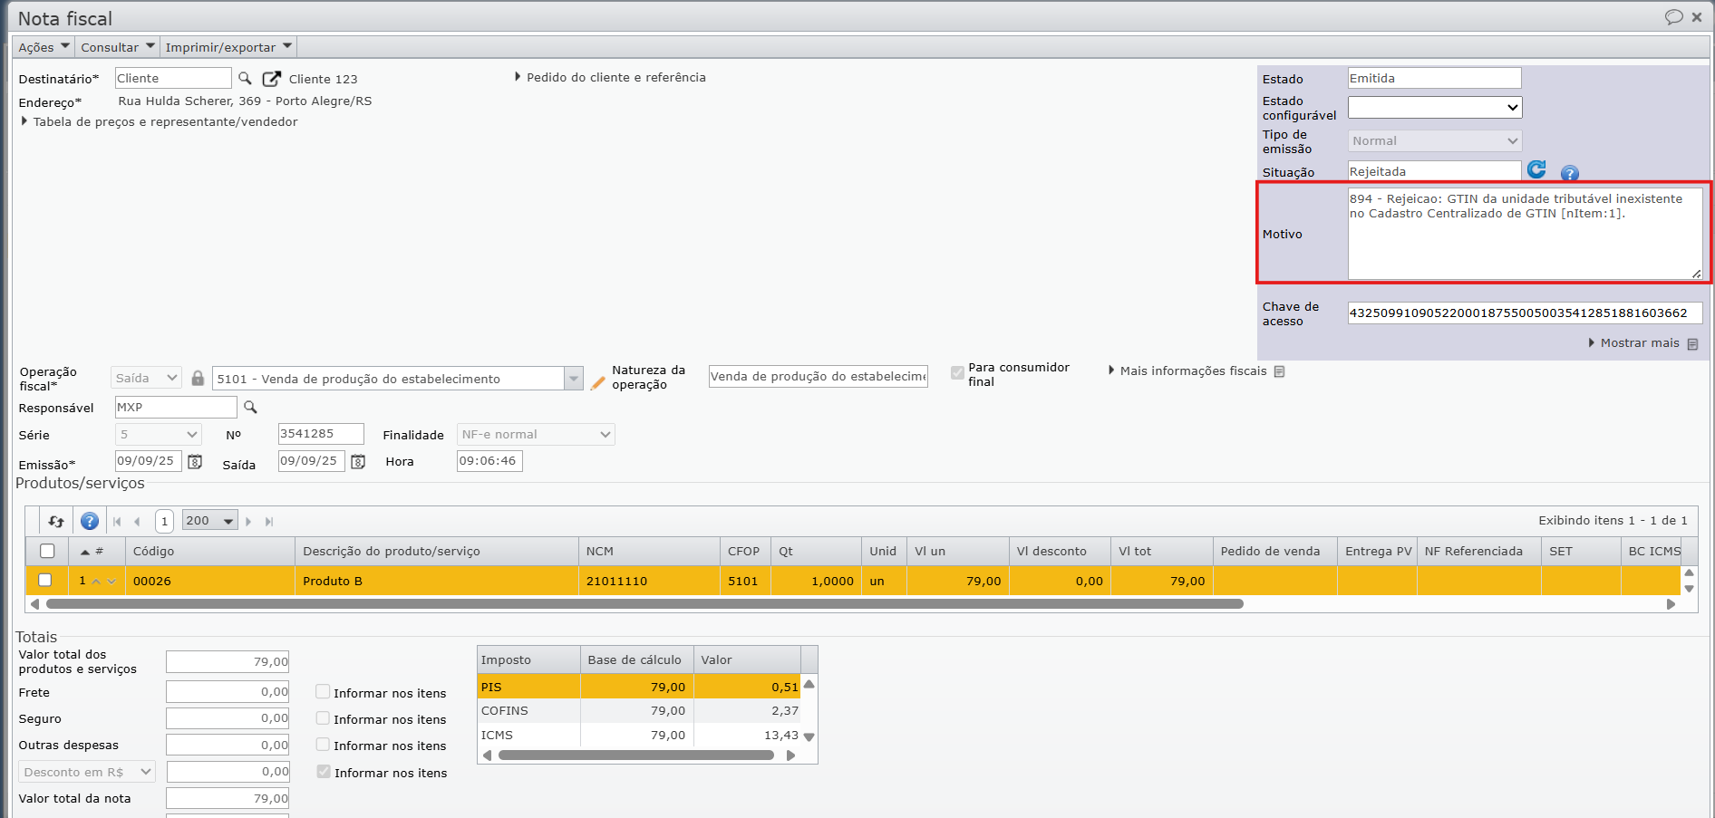1715x818 pixels.
Task: Click the tax table horizontal scrollbar
Action: tap(635, 755)
